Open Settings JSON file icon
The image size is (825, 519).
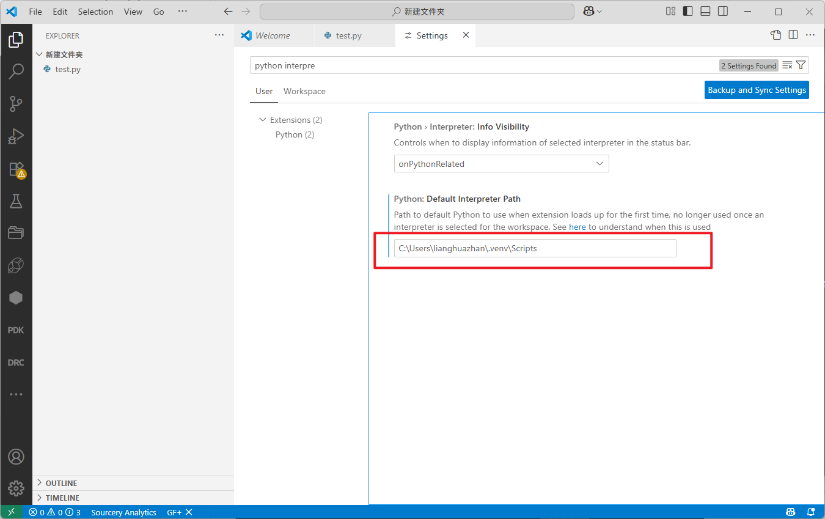pyautogui.click(x=776, y=35)
